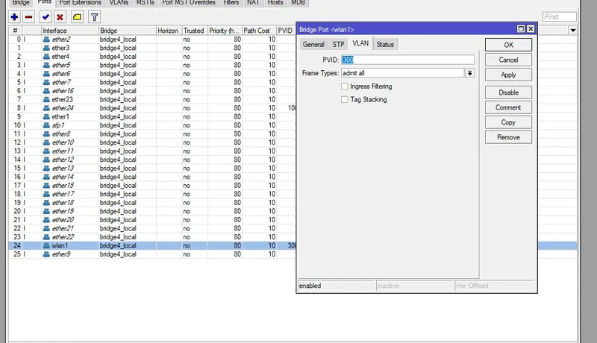Click the PVID input field
The width and height of the screenshot is (597, 343).
click(x=407, y=60)
